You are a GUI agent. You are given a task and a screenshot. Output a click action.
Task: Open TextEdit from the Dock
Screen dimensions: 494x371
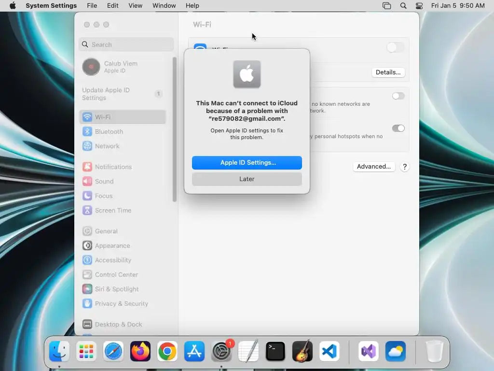click(x=248, y=351)
